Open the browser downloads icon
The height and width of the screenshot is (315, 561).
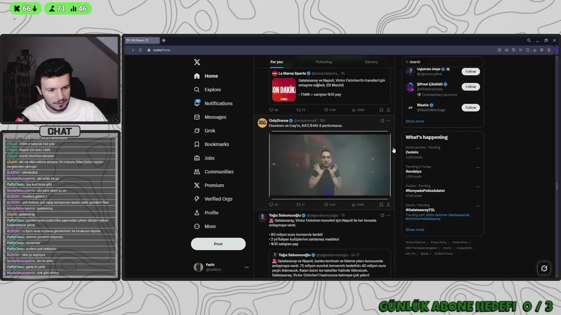point(535,50)
